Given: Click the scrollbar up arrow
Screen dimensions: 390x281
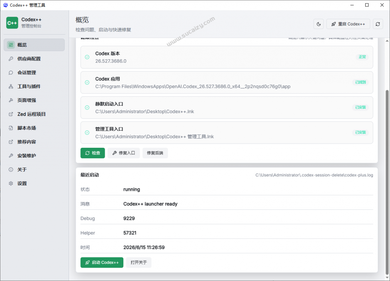Looking at the screenshot, I should pos(387,41).
